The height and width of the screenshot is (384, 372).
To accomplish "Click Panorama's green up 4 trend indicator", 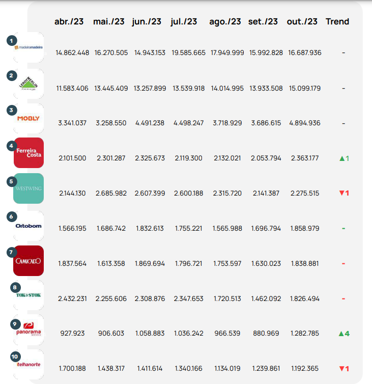I will (x=344, y=334).
